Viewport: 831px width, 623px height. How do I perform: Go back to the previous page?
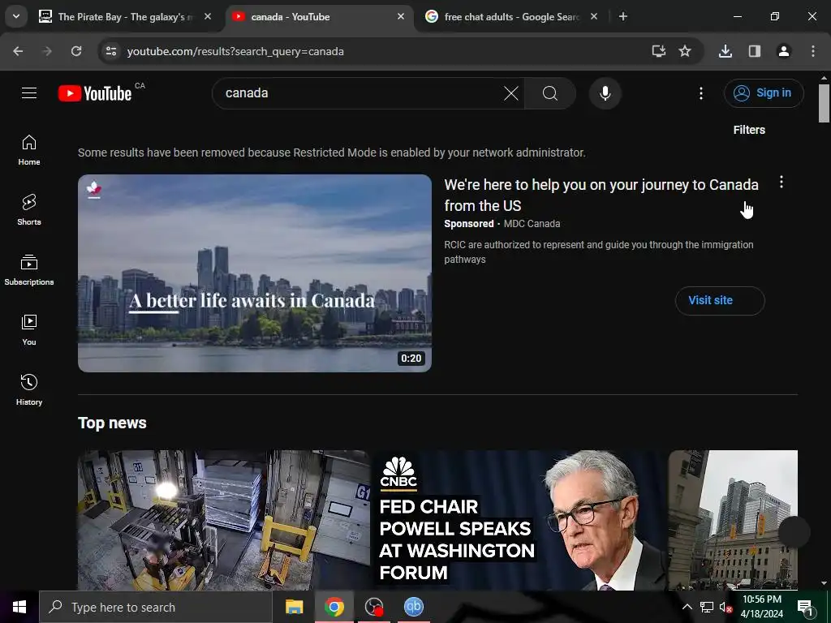point(18,51)
